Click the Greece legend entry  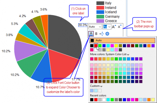click(106, 21)
